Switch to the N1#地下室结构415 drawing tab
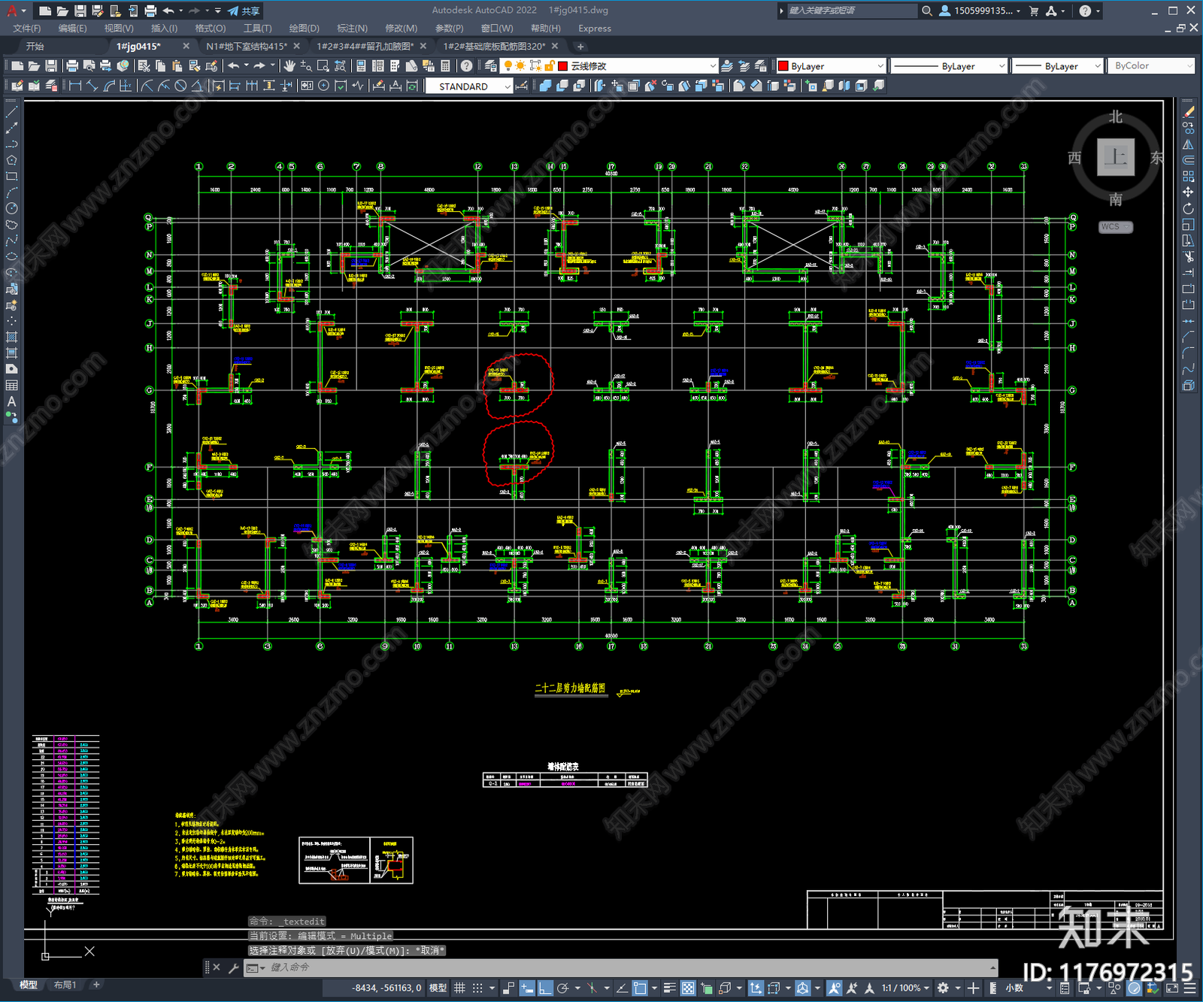This screenshot has height=1002, width=1203. [247, 47]
